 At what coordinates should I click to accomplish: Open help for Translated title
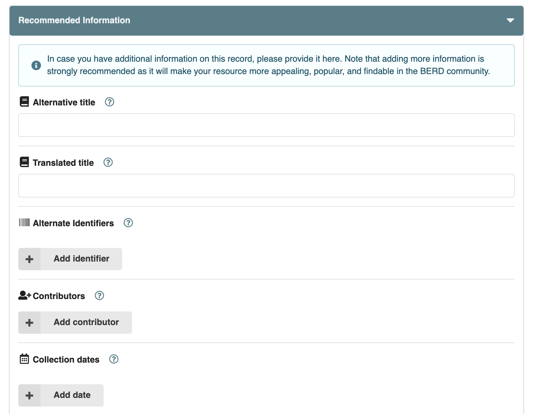[x=108, y=162]
